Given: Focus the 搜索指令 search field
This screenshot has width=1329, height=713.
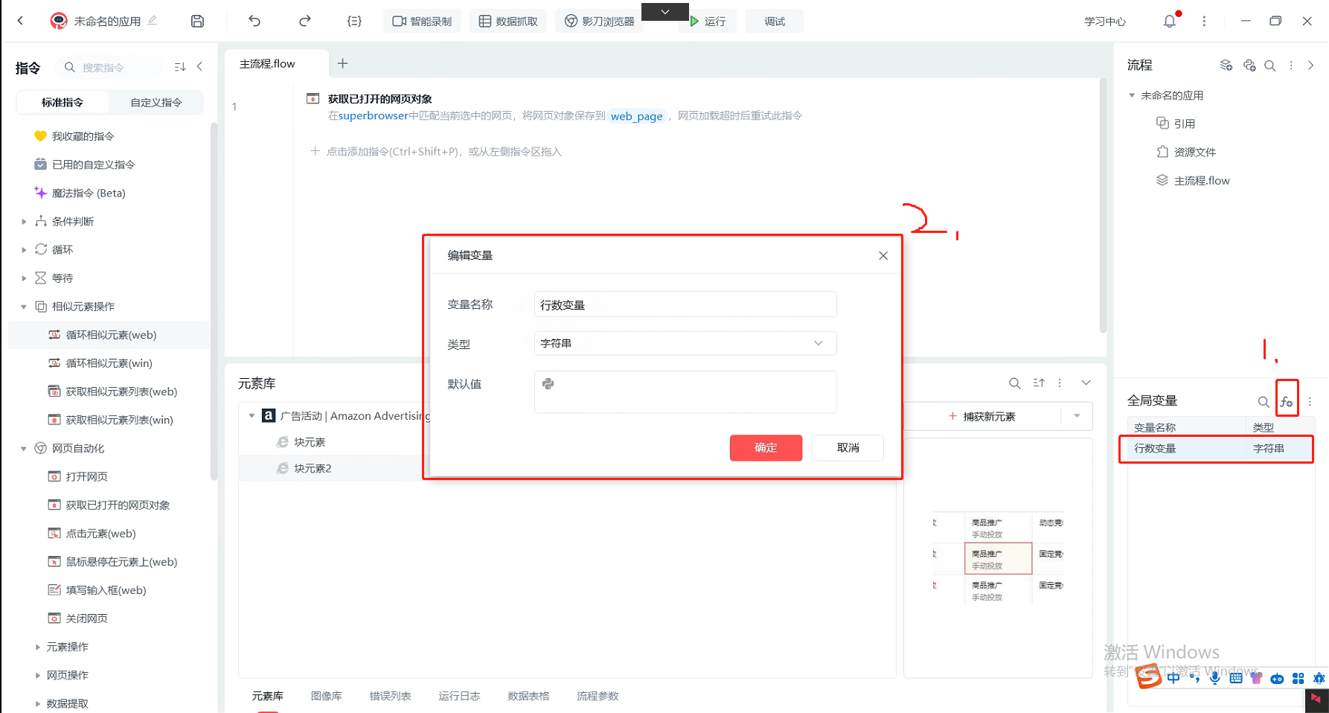Looking at the screenshot, I should [x=109, y=67].
